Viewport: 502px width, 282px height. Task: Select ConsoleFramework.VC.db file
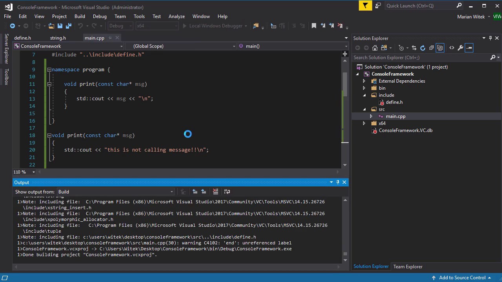point(406,130)
